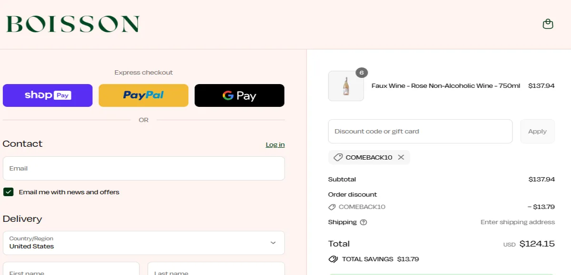Click the Google 'G' logo on the Pay button

pos(227,95)
